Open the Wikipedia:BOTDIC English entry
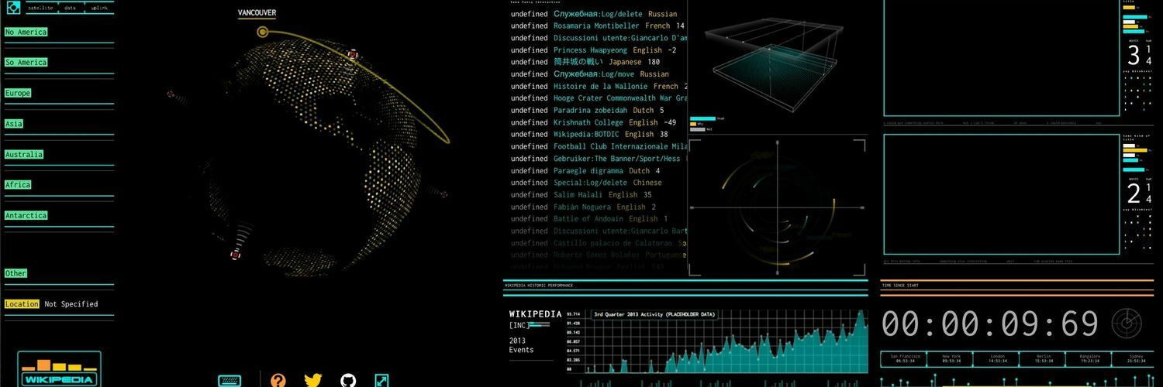 pos(590,134)
